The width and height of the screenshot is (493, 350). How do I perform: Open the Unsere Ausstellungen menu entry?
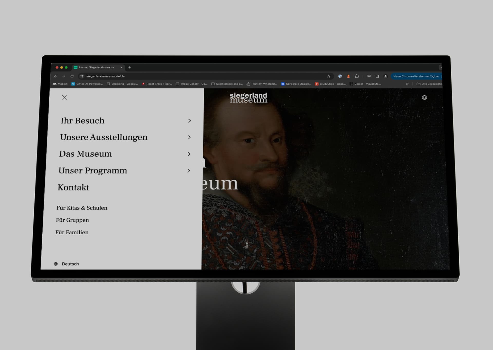click(104, 137)
